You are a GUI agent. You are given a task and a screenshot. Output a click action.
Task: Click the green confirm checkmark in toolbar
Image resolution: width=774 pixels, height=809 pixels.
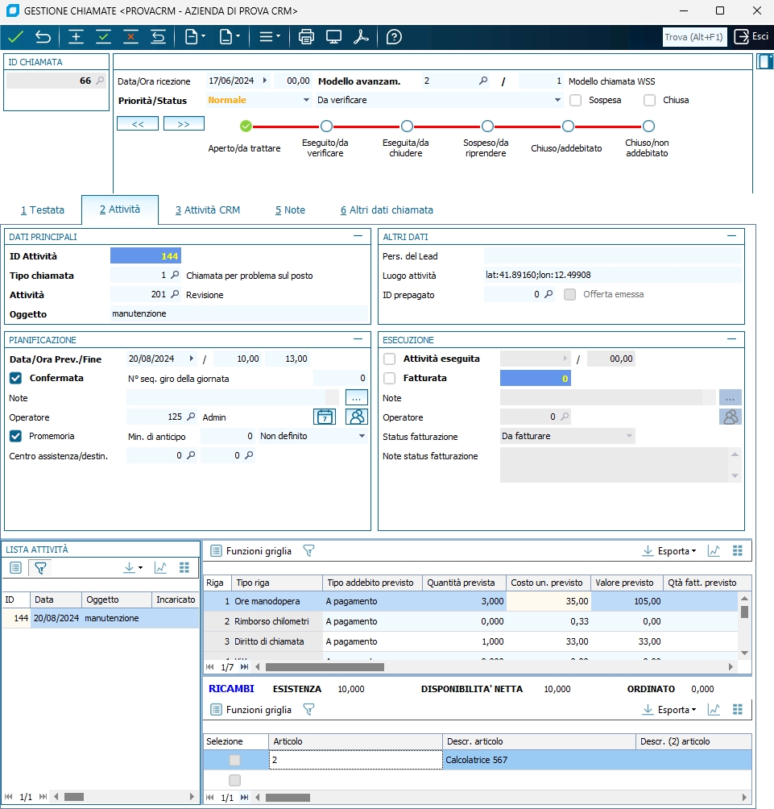(15, 37)
